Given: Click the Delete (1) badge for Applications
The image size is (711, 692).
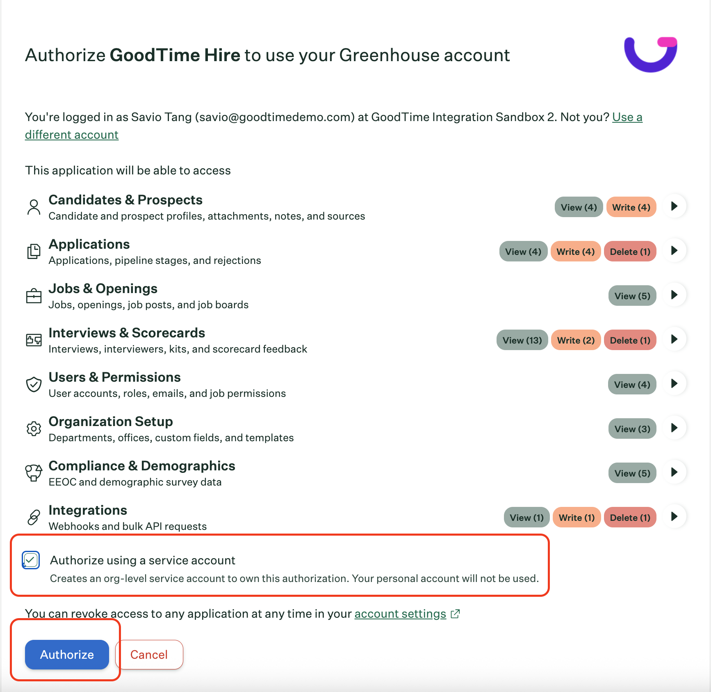Looking at the screenshot, I should pyautogui.click(x=630, y=252).
